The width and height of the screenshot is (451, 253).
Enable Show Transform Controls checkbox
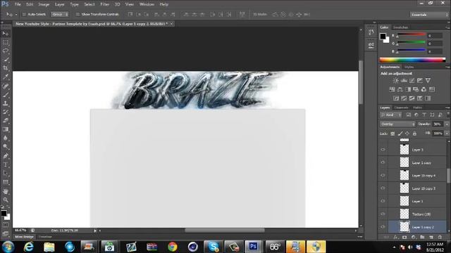pyautogui.click(x=78, y=14)
